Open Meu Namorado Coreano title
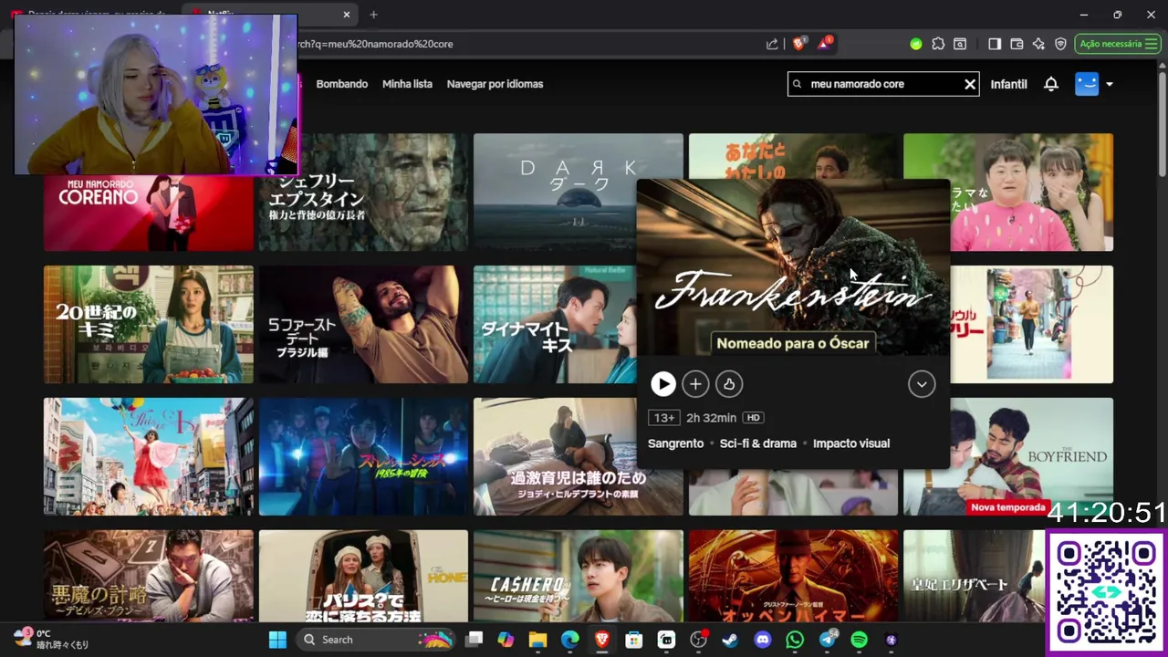Screen dimensions: 1168x657 point(149,212)
